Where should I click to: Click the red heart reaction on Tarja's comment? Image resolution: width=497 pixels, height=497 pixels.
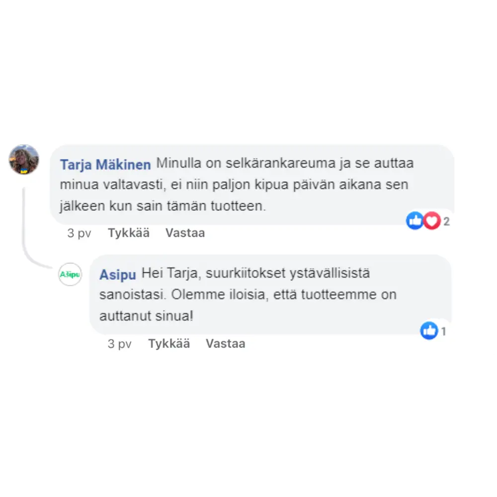pos(432,221)
